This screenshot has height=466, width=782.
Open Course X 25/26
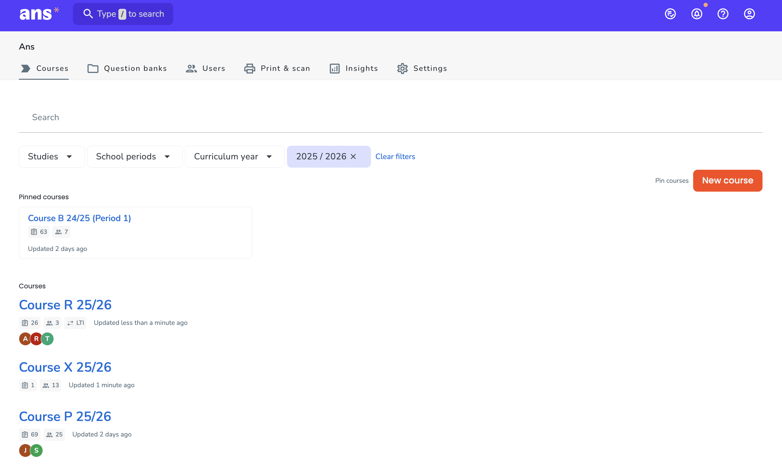tap(65, 367)
